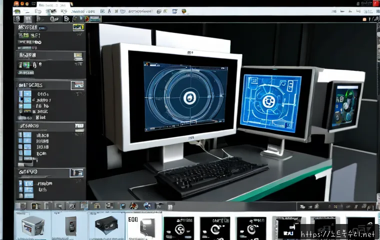Click the checkbox-style icon left of the A icon
The height and width of the screenshot is (240, 380).
(102, 11)
